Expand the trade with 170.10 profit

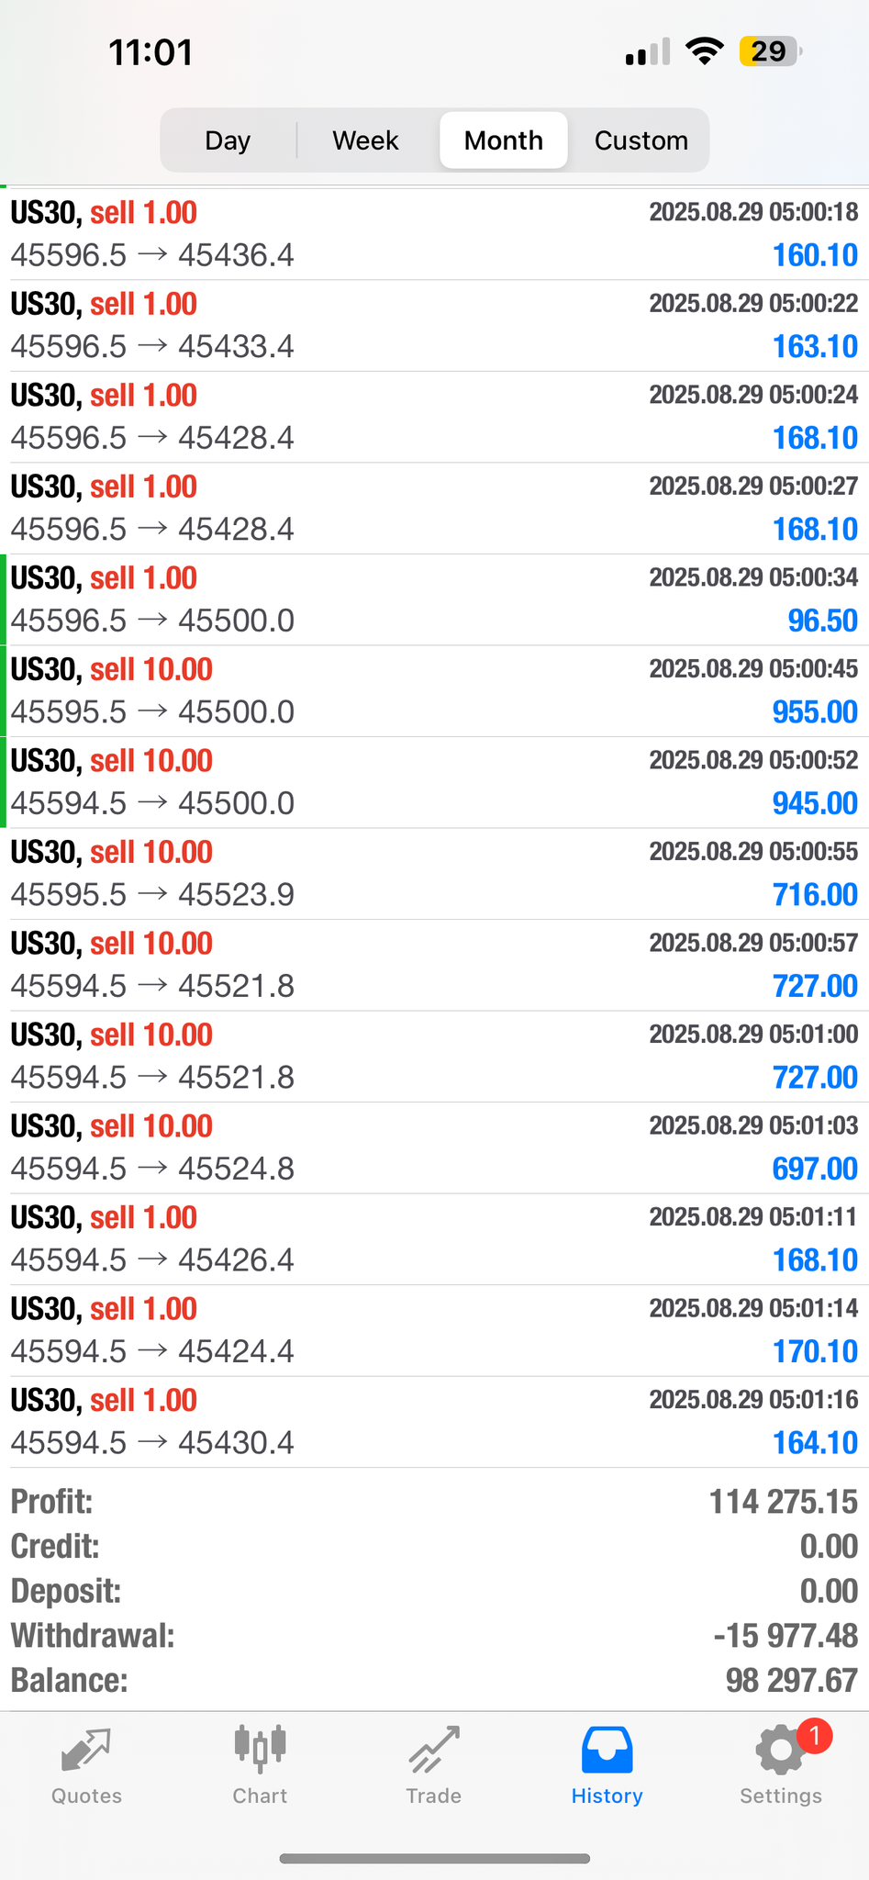(434, 1330)
